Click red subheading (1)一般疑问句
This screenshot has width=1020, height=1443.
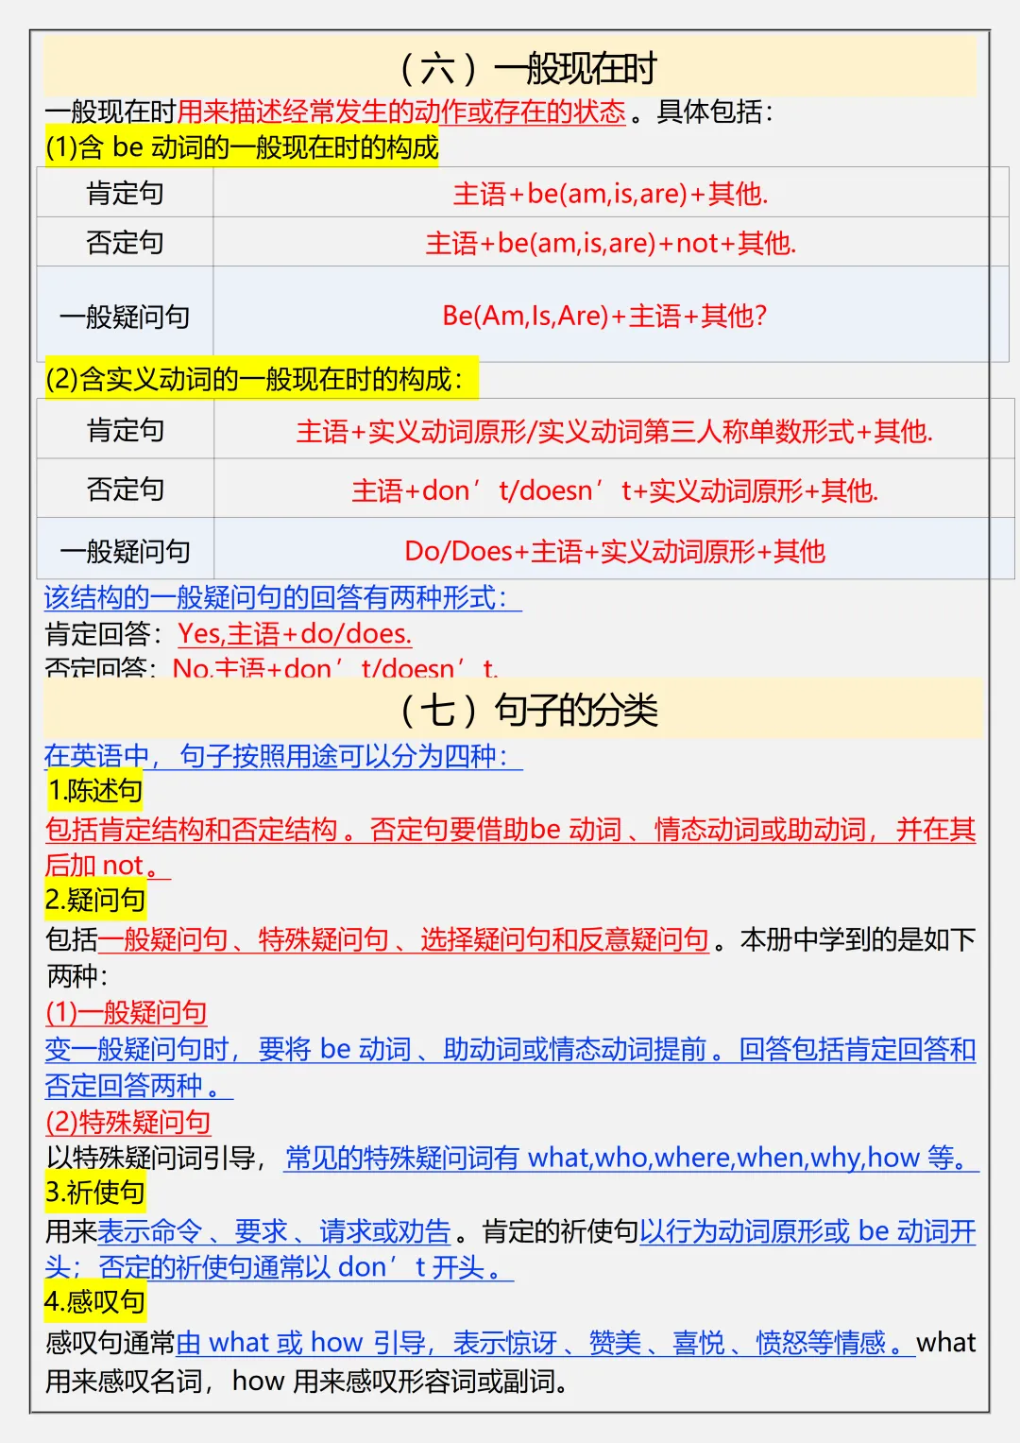126,1013
